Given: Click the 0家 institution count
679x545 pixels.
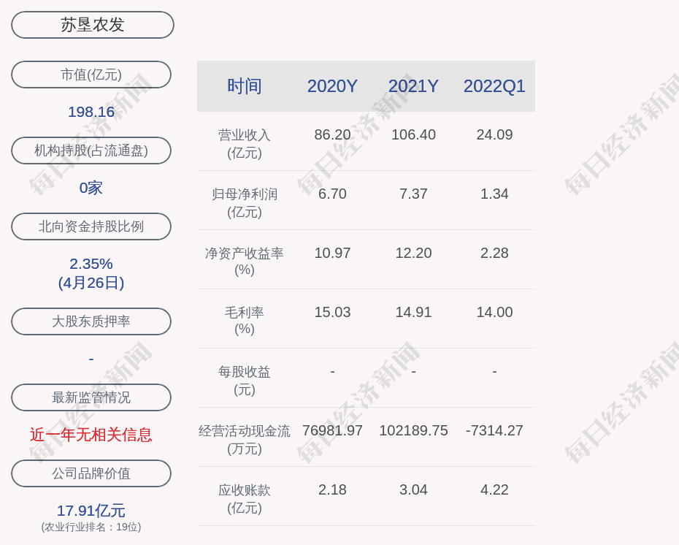Looking at the screenshot, I should [91, 188].
